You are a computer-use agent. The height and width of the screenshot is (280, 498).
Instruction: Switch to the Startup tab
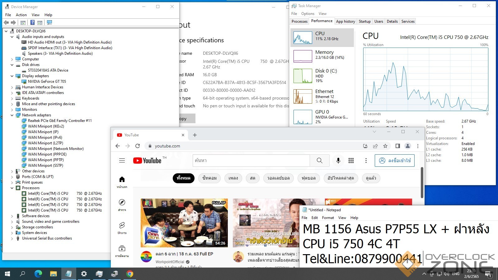click(x=364, y=21)
